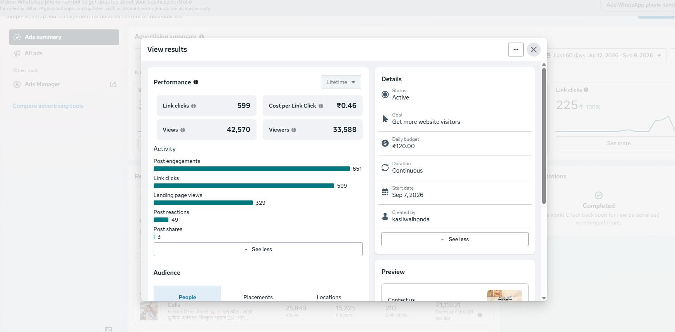Viewport: 675px width, 332px height.
Task: Click the Start date value Sep 7, 2026
Action: coord(408,195)
